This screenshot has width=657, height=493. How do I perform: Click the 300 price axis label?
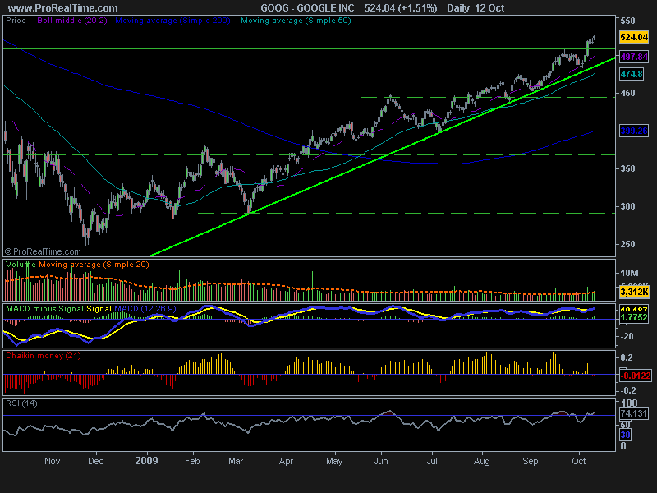627,206
